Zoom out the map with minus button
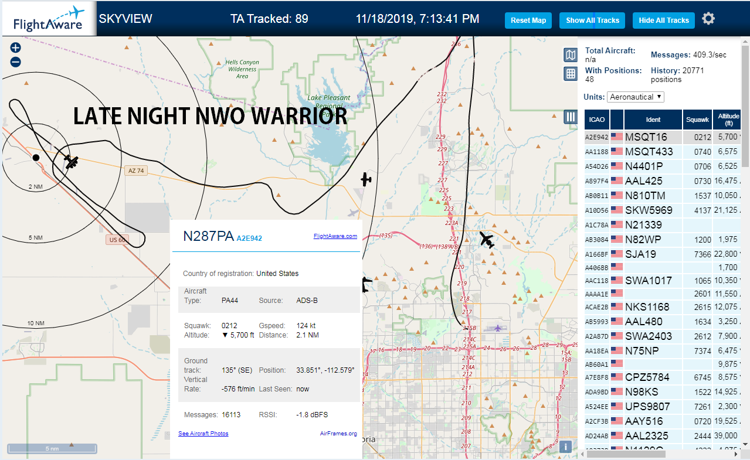This screenshot has width=750, height=460. 16,62
